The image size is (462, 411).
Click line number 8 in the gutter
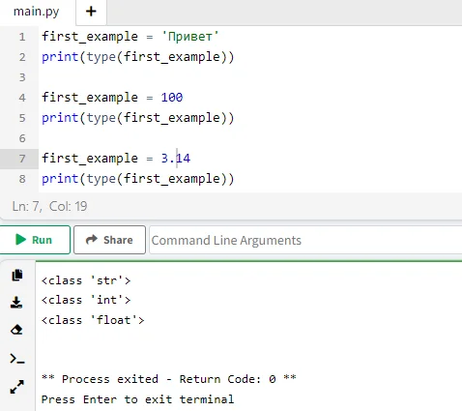pyautogui.click(x=22, y=179)
